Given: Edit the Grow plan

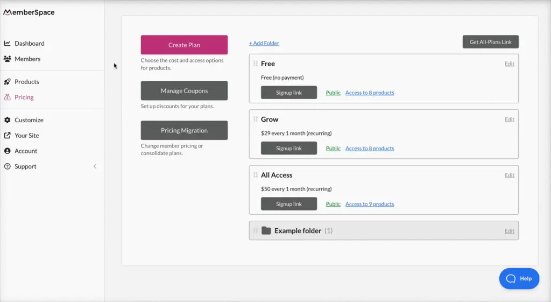Looking at the screenshot, I should (x=509, y=120).
